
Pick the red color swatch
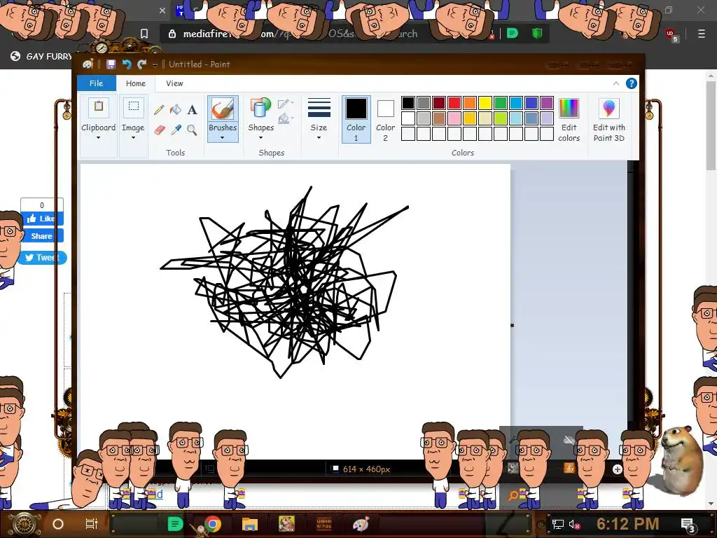click(454, 103)
